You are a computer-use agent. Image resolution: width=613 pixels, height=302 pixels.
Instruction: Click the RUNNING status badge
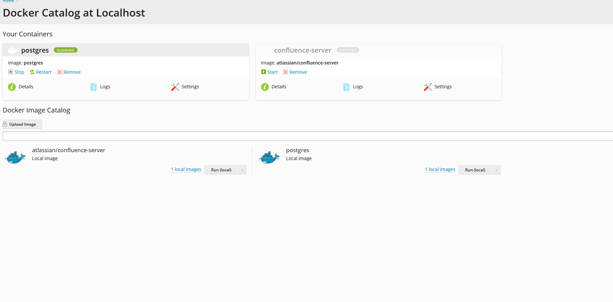(x=66, y=50)
